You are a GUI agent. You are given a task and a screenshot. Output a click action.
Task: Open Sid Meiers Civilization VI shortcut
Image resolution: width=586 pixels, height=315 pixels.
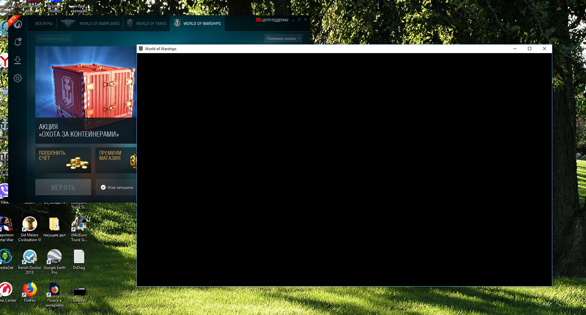pos(30,229)
